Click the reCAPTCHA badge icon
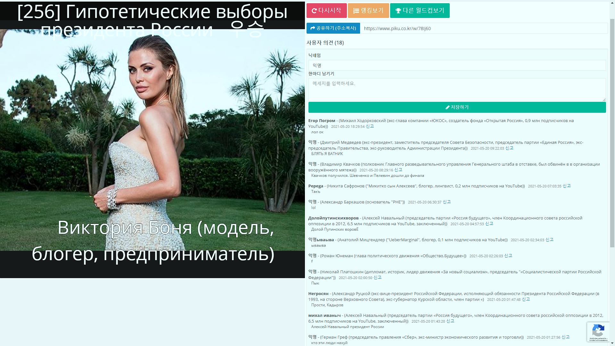615x346 pixels. tap(598, 330)
